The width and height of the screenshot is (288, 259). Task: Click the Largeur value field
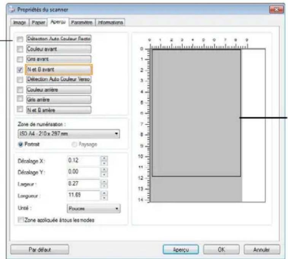84,184
